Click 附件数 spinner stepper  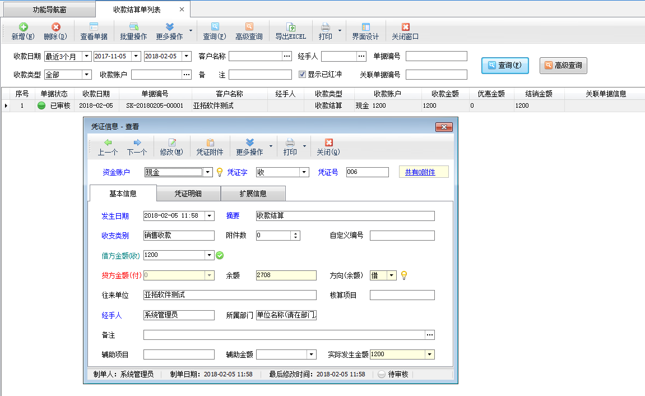[296, 236]
